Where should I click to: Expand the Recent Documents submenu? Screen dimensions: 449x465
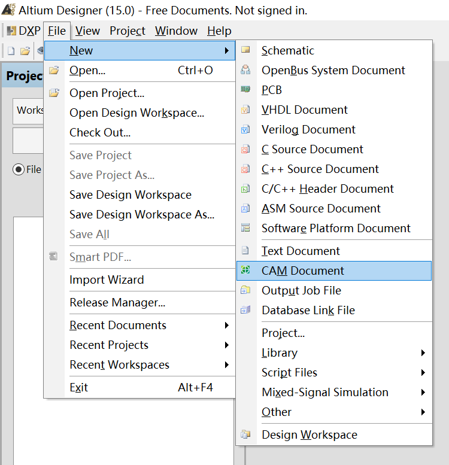click(x=227, y=326)
